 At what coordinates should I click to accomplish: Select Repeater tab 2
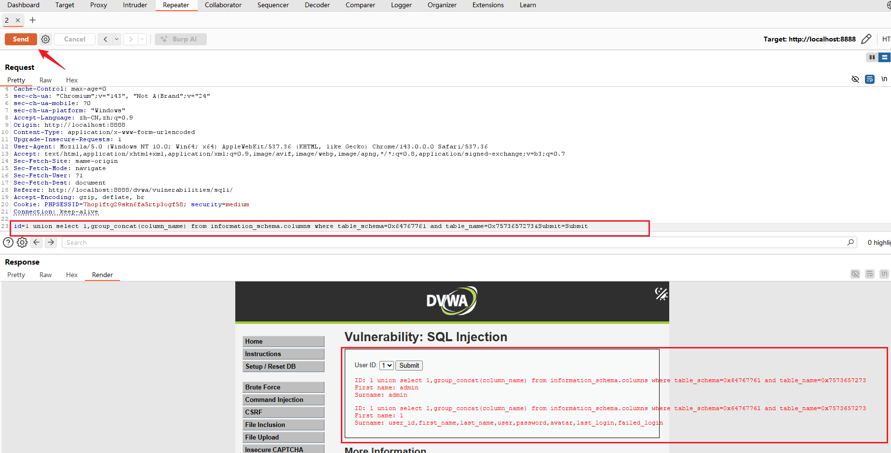point(7,20)
